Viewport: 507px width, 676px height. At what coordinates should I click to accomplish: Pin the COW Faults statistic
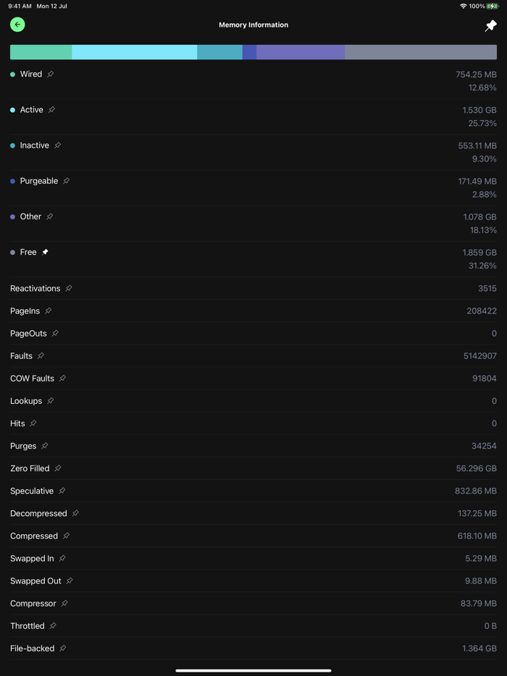[63, 378]
